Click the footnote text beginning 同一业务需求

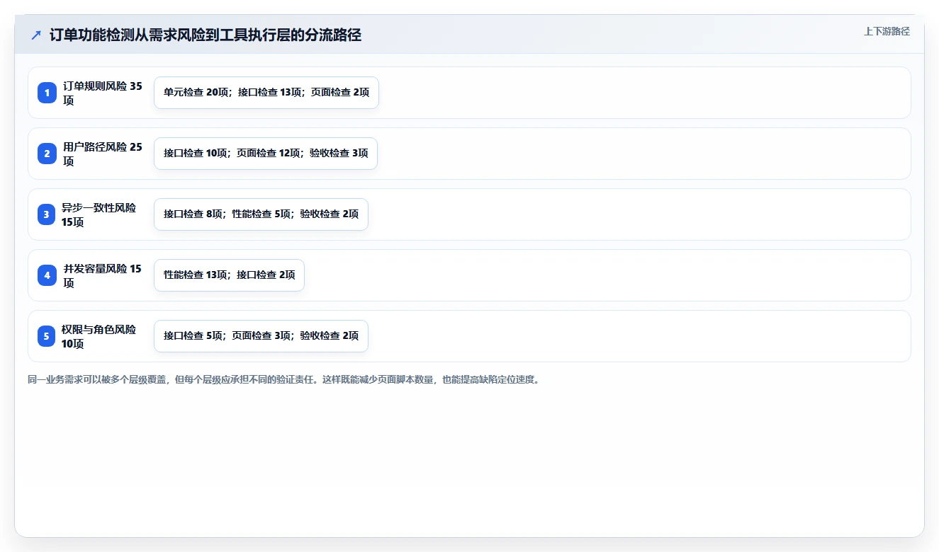pyautogui.click(x=284, y=379)
